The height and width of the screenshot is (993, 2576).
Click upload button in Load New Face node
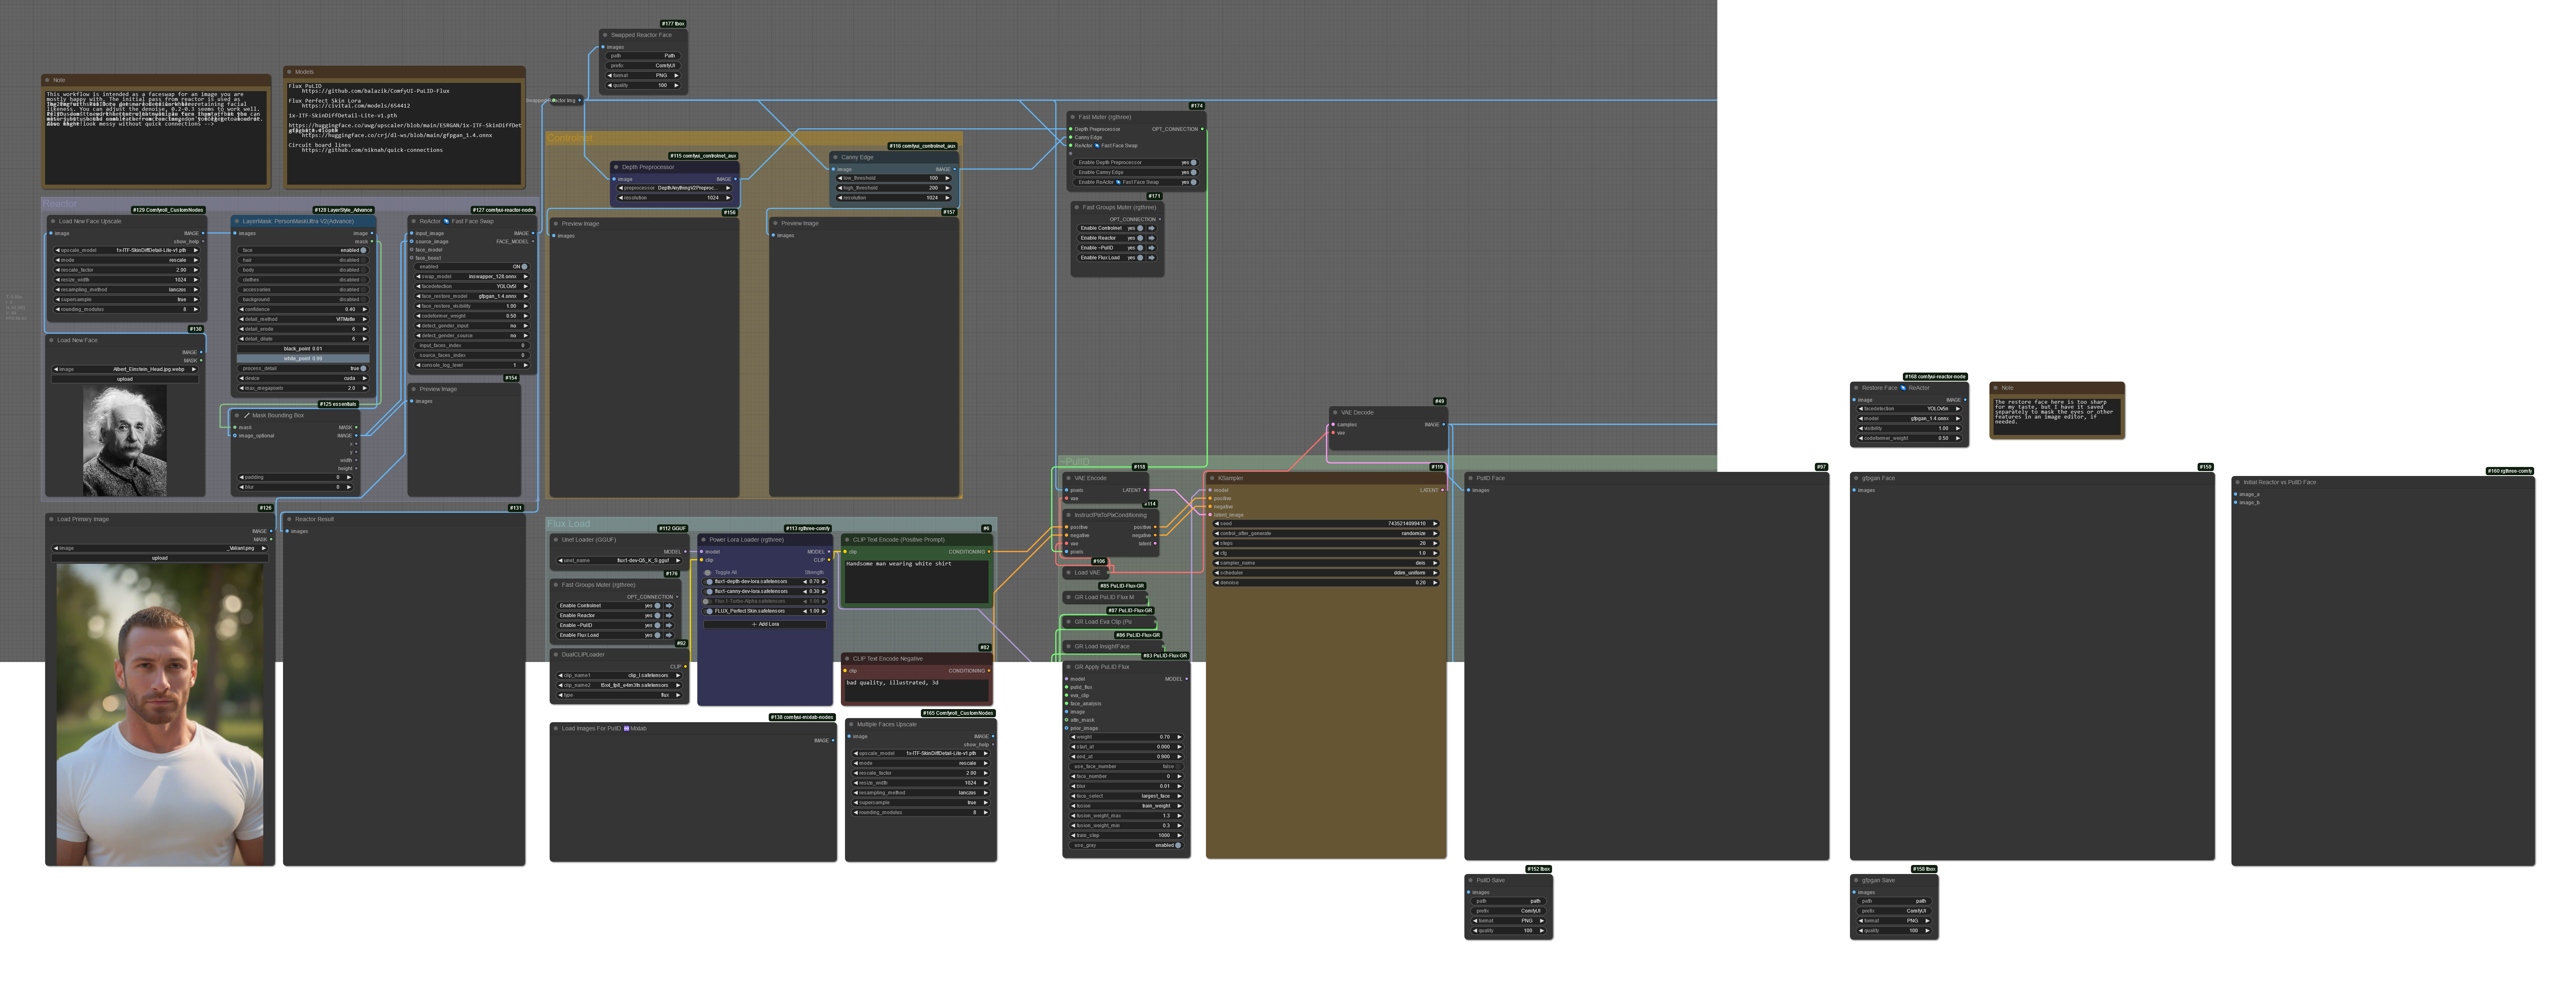(125, 379)
